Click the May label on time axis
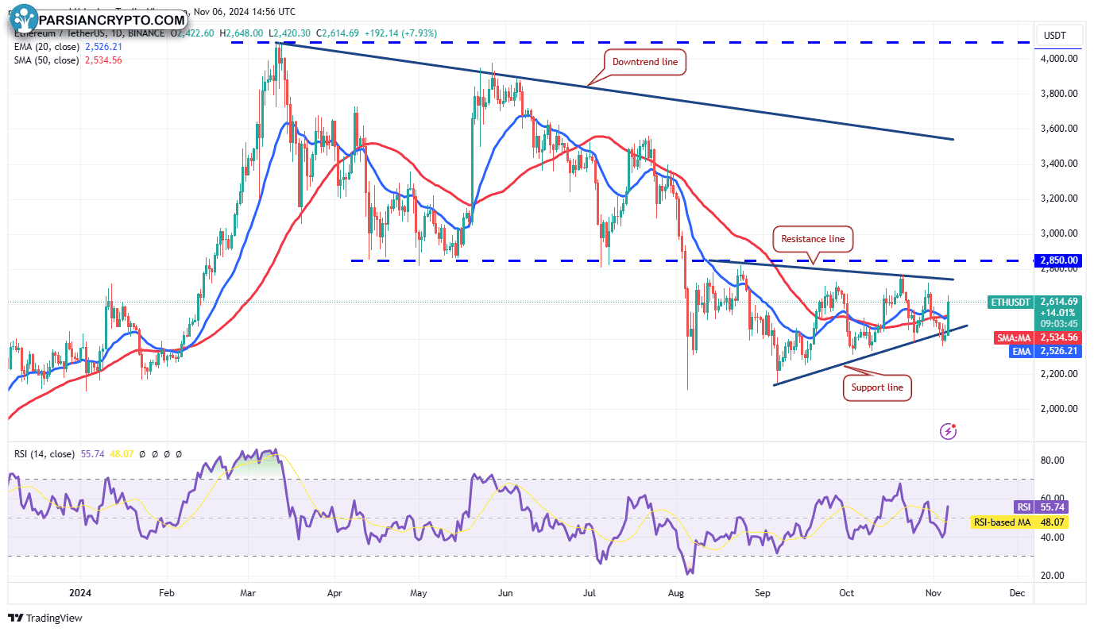This screenshot has width=1094, height=632. pyautogui.click(x=419, y=593)
